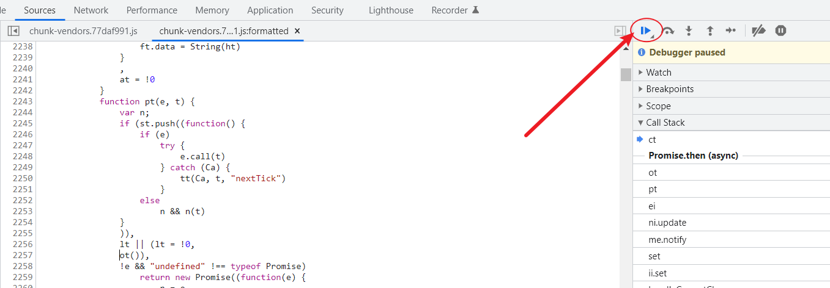Screen dimensions: 830x288
Task: Set a breakpoint on line 2248
Action: (x=22, y=156)
